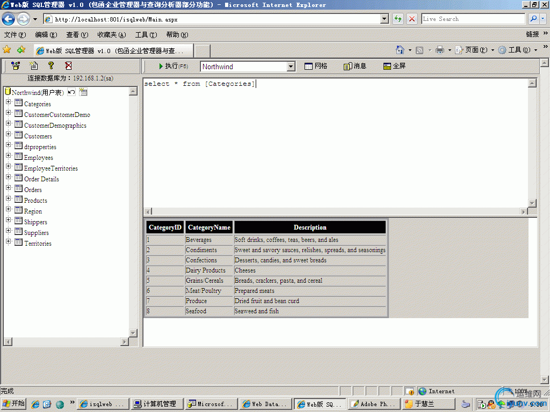Click the 网格 grid view button
Screen dimensions: 550x412
click(316, 66)
